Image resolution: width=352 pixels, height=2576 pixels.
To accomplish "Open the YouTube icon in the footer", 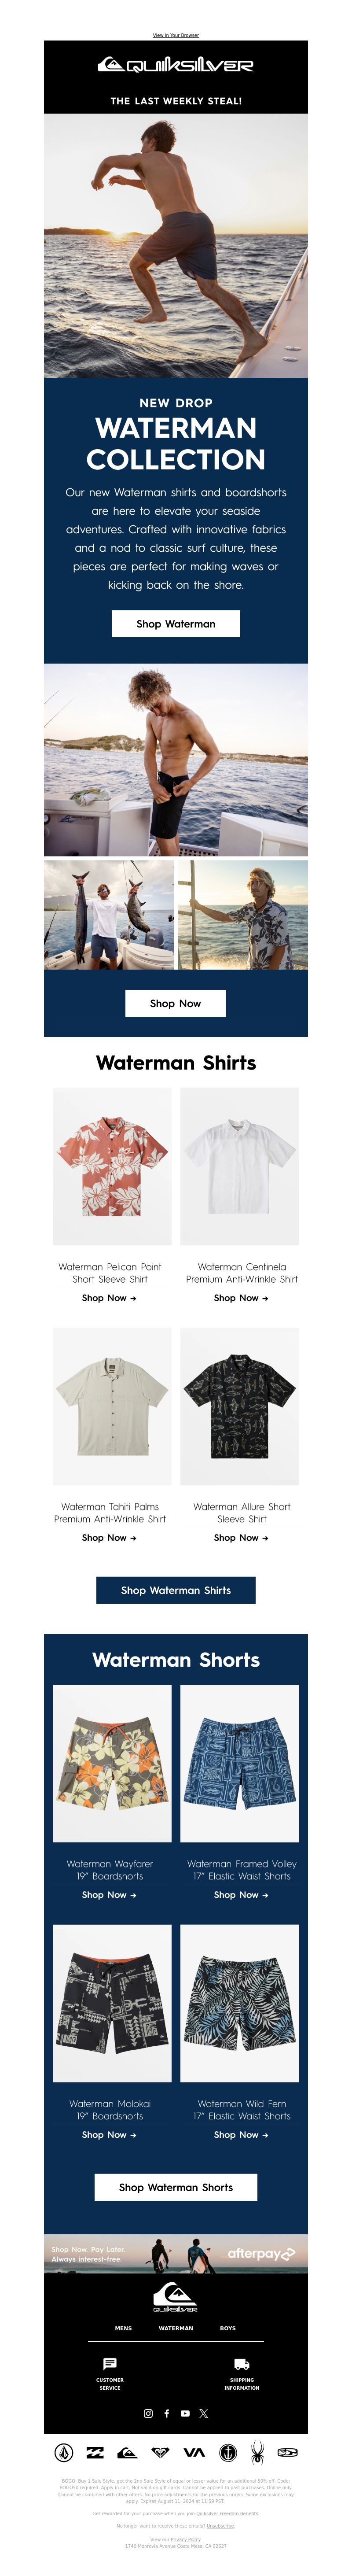I will [185, 2413].
